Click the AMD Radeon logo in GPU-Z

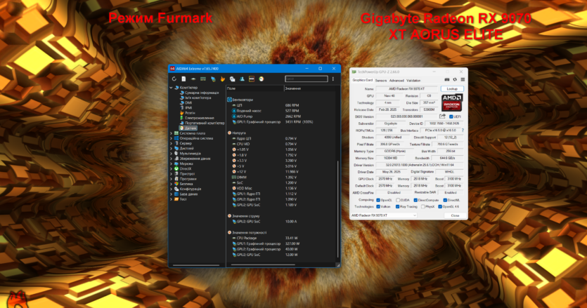point(452,102)
